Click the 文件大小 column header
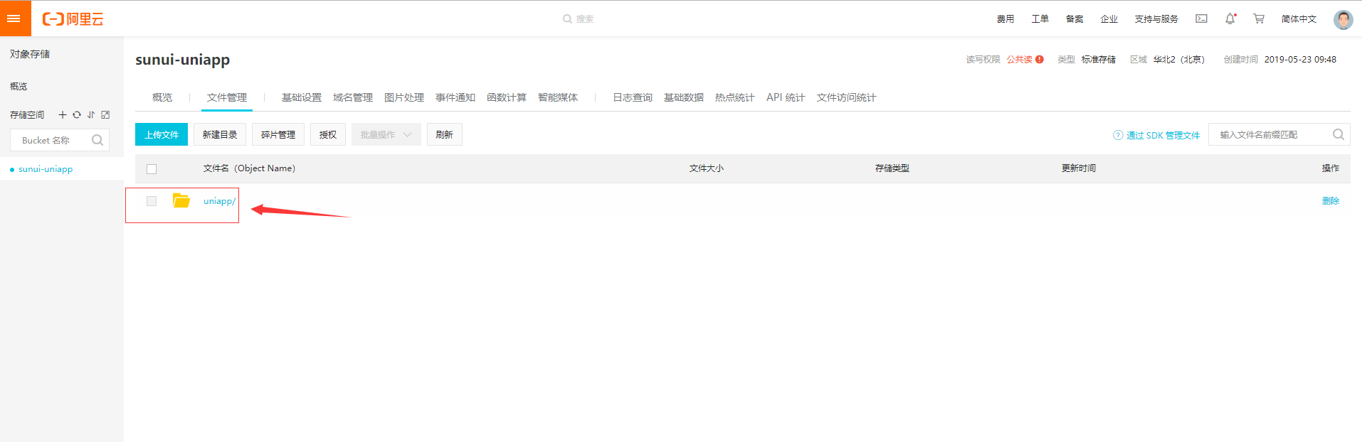 (x=707, y=168)
